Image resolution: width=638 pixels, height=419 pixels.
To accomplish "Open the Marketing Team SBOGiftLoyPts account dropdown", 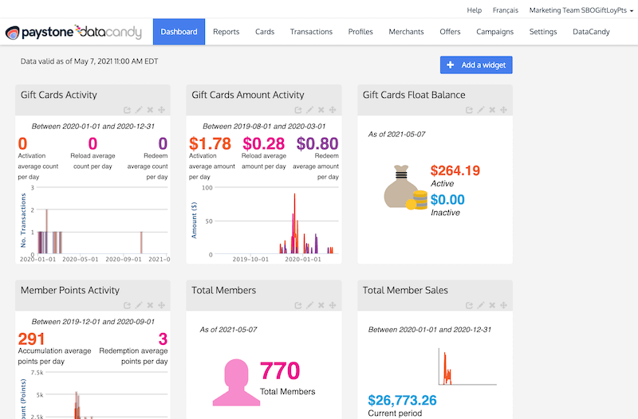I will (581, 10).
